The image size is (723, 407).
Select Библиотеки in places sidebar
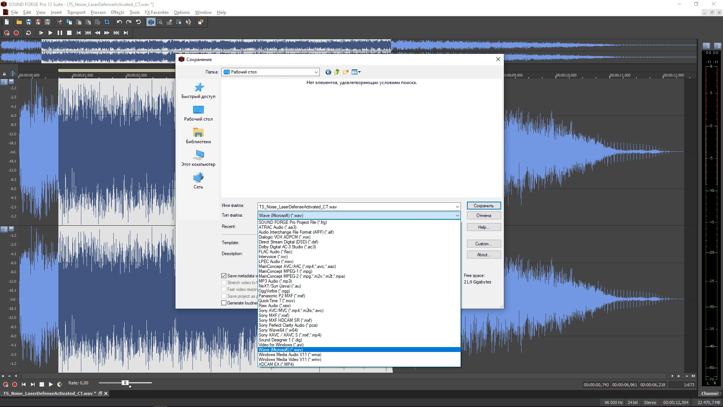click(198, 136)
